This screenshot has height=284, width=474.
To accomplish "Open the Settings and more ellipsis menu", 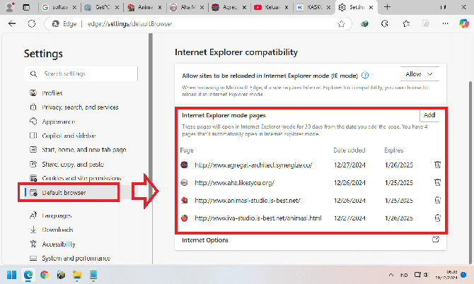I will (x=445, y=23).
